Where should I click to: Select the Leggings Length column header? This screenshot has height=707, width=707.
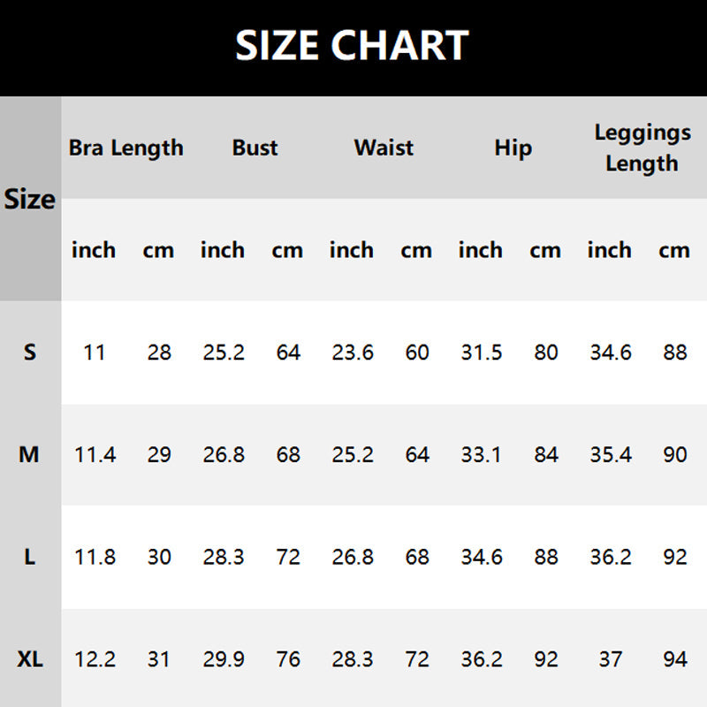point(642,148)
